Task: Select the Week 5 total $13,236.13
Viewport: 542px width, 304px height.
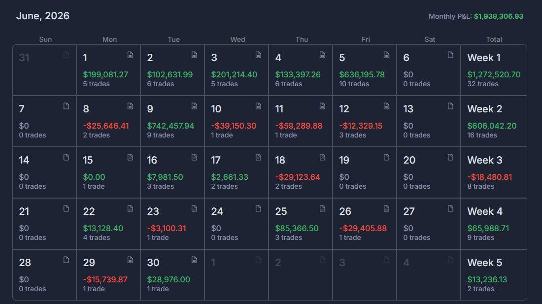Action: click(x=487, y=279)
